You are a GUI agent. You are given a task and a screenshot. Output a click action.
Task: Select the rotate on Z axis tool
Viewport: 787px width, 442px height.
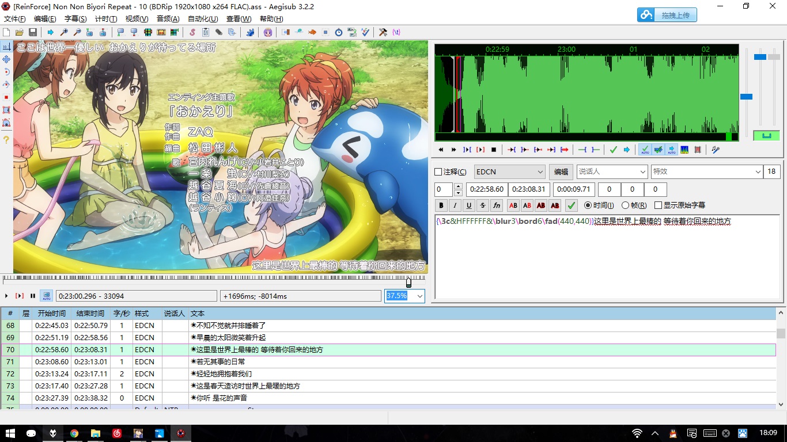click(x=6, y=72)
